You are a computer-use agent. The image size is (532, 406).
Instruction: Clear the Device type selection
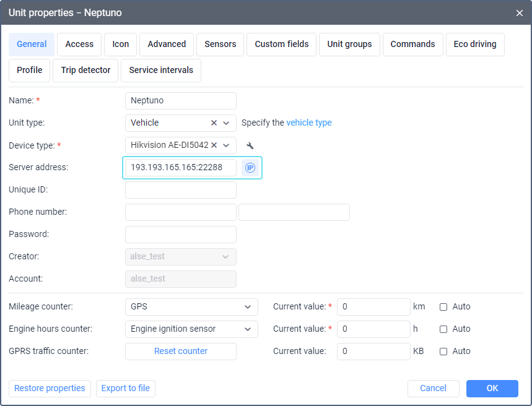tap(214, 145)
